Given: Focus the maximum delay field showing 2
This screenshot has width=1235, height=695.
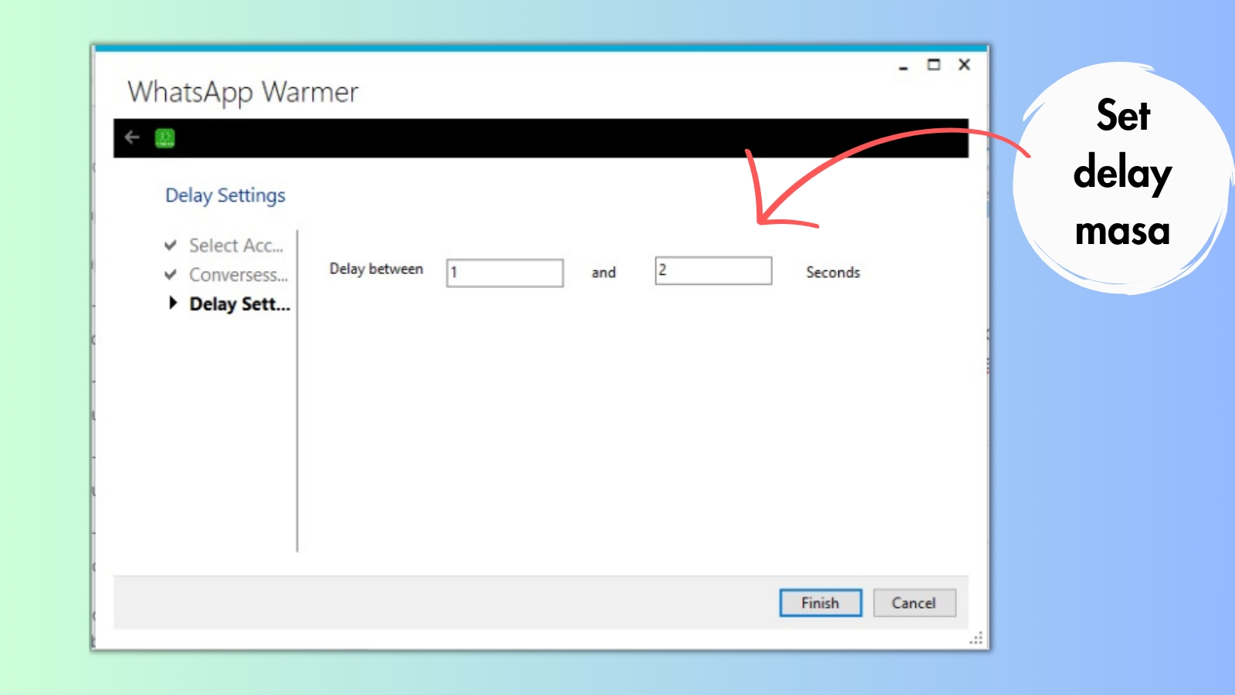Looking at the screenshot, I should coord(713,271).
